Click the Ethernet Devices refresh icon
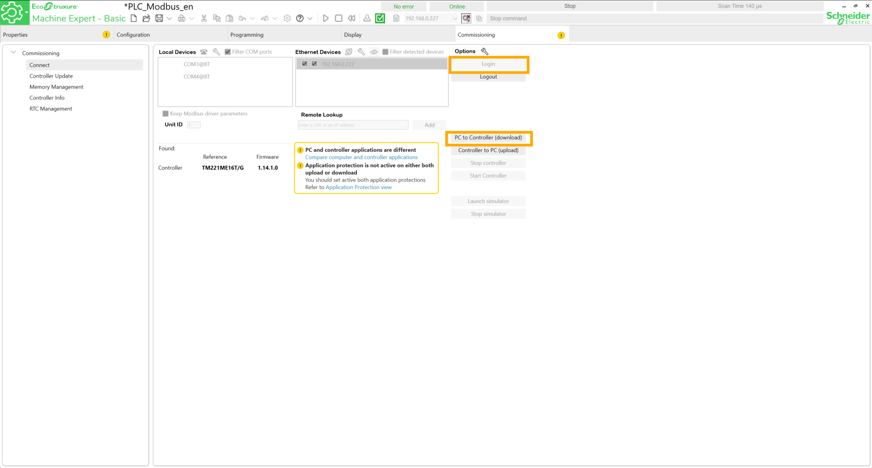This screenshot has width=872, height=468. 349,52
